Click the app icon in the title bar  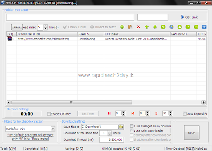[2, 2]
